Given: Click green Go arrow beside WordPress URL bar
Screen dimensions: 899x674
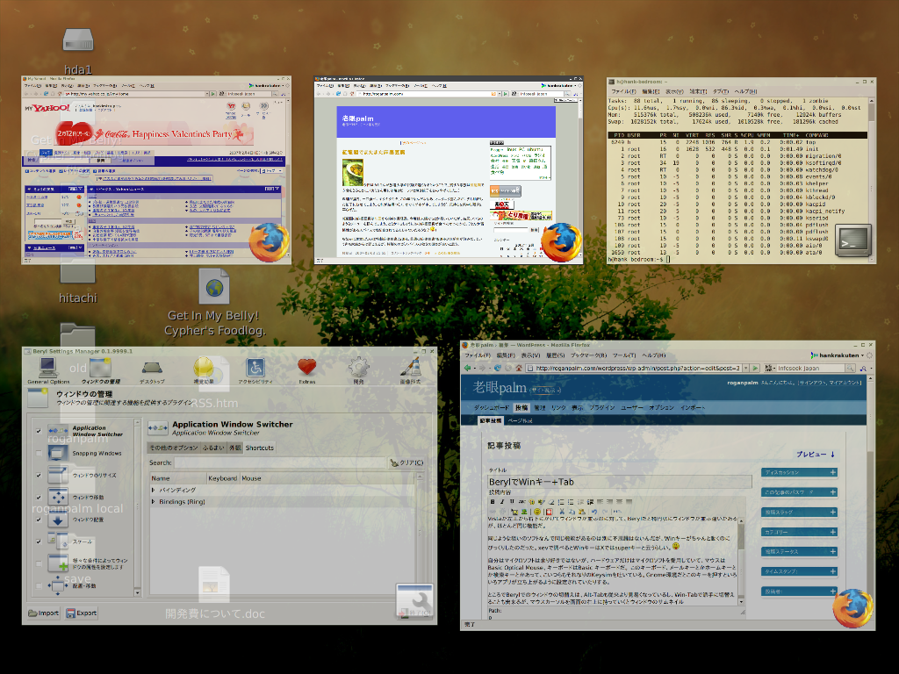Looking at the screenshot, I should point(755,368).
